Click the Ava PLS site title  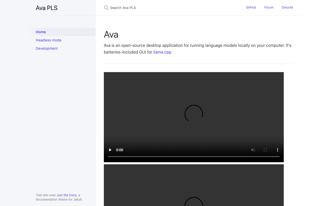(x=47, y=8)
